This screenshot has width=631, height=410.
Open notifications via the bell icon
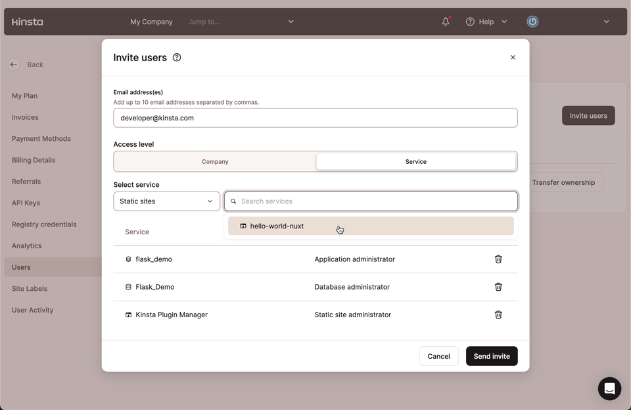(445, 21)
